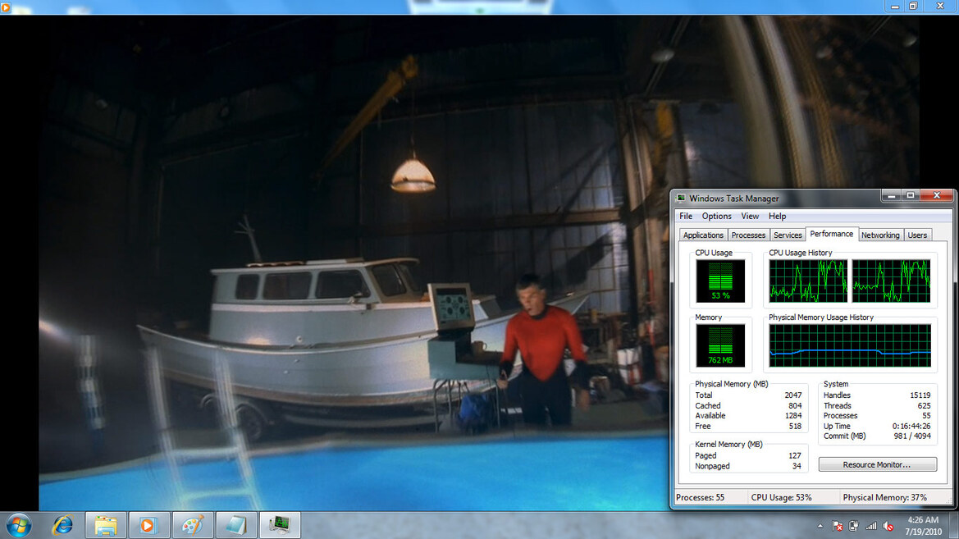Screen dimensions: 959x539
Task: Click the Windows Task Manager title text
Action: [734, 199]
